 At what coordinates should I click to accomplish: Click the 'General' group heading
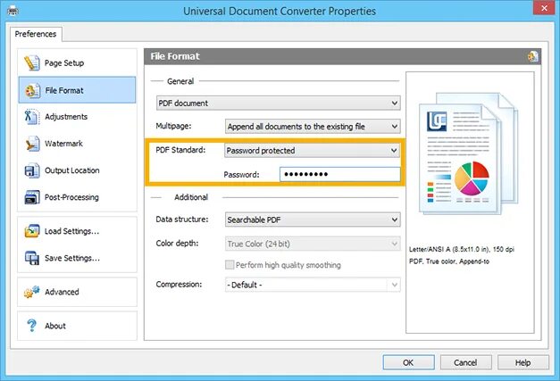click(180, 81)
